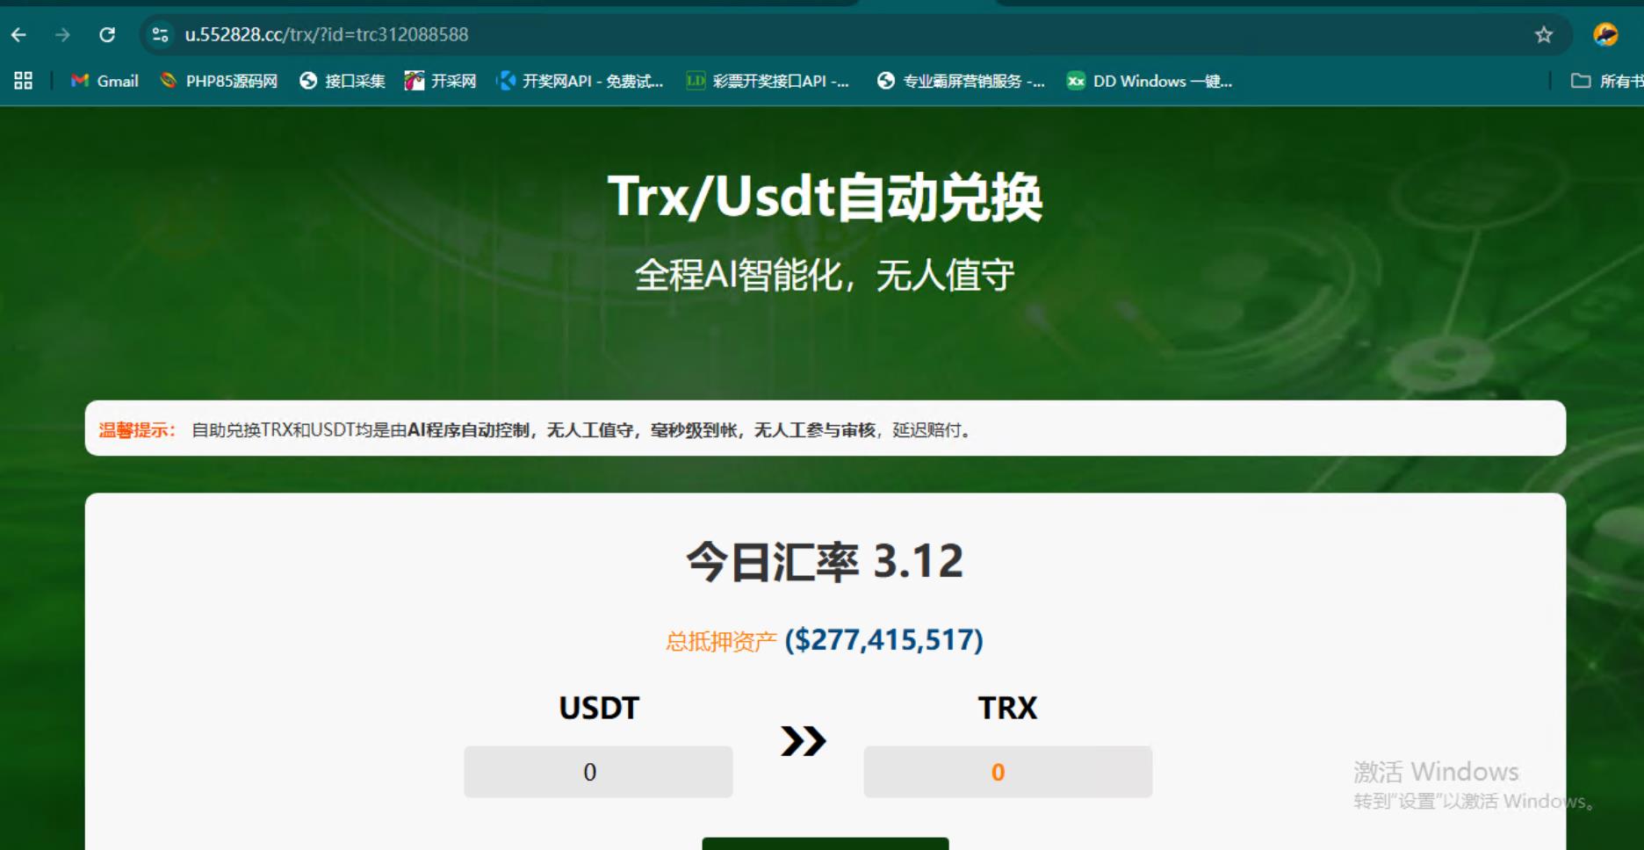The height and width of the screenshot is (850, 1644).
Task: Focus the USDT amount input field
Action: click(x=598, y=772)
